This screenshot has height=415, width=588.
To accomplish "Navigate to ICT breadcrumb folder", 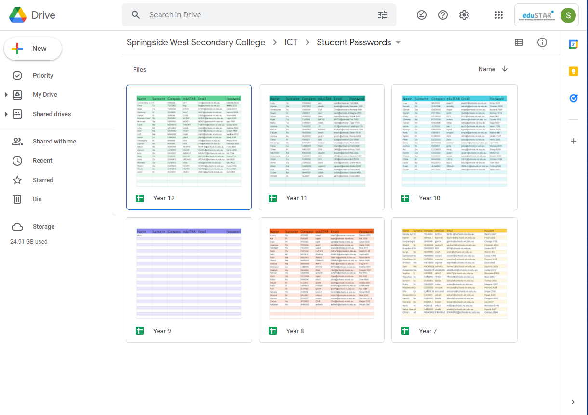I will 291,42.
